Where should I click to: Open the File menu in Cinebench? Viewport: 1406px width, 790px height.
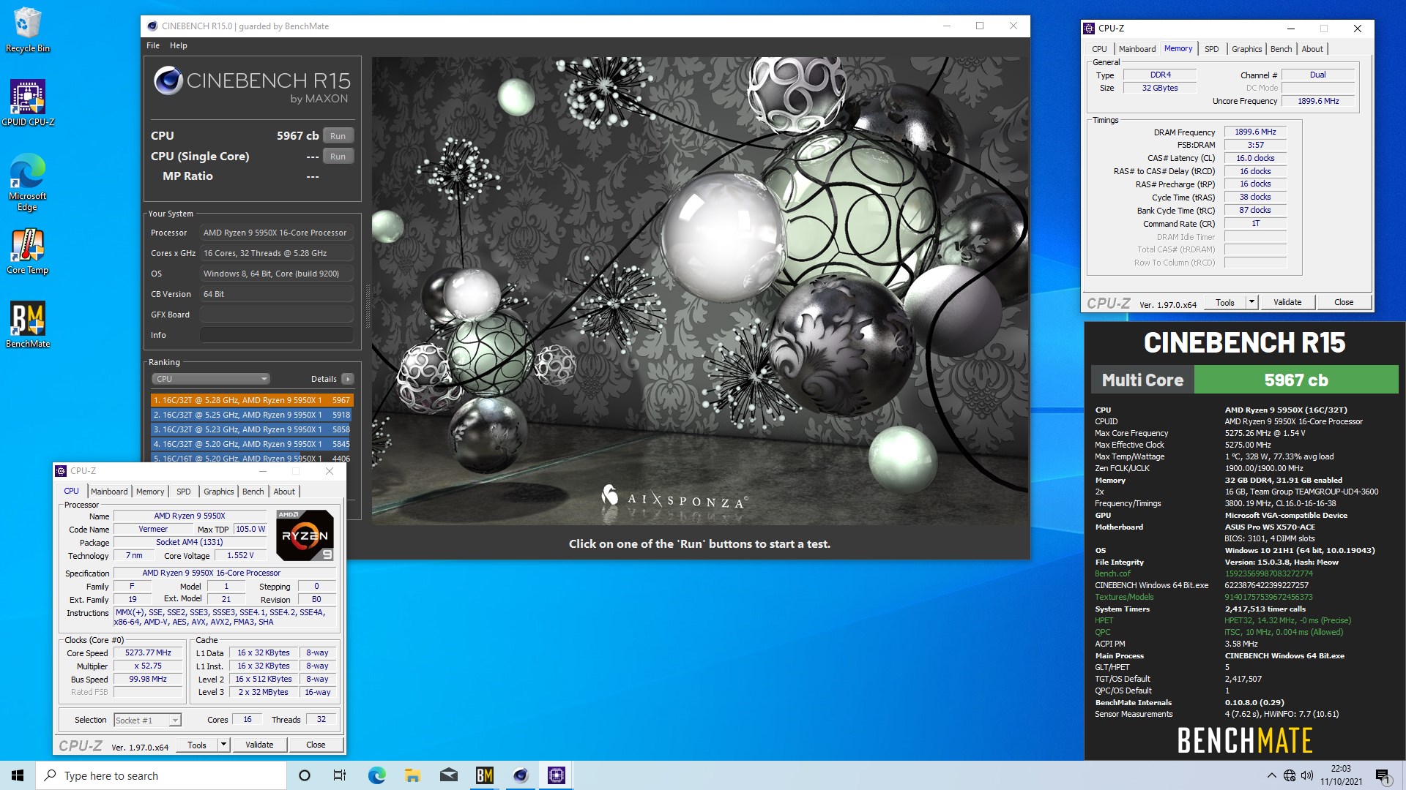(x=153, y=45)
